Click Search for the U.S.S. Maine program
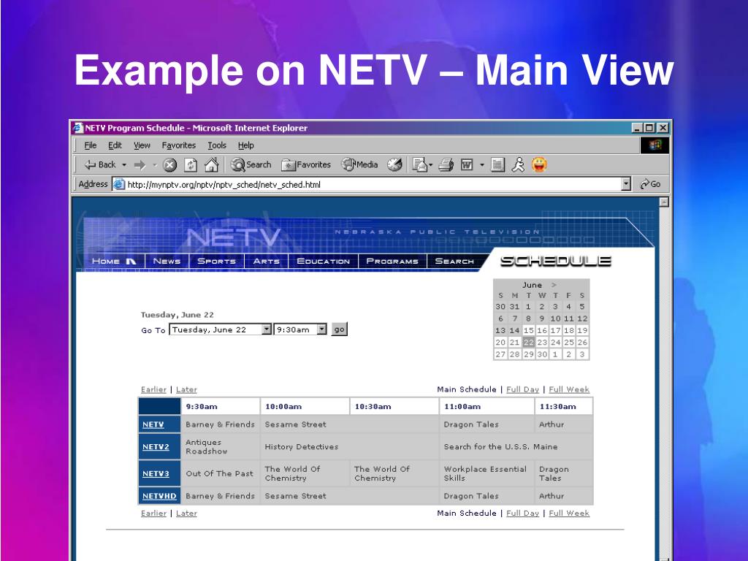Image resolution: width=748 pixels, height=561 pixels. click(500, 447)
